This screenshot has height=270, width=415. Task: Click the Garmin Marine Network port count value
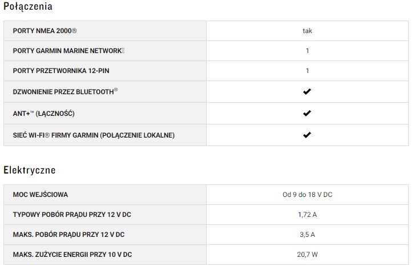click(307, 51)
